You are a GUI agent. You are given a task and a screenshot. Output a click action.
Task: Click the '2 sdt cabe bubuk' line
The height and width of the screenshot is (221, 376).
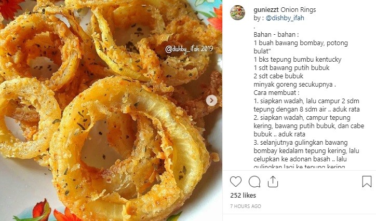tap(278, 76)
